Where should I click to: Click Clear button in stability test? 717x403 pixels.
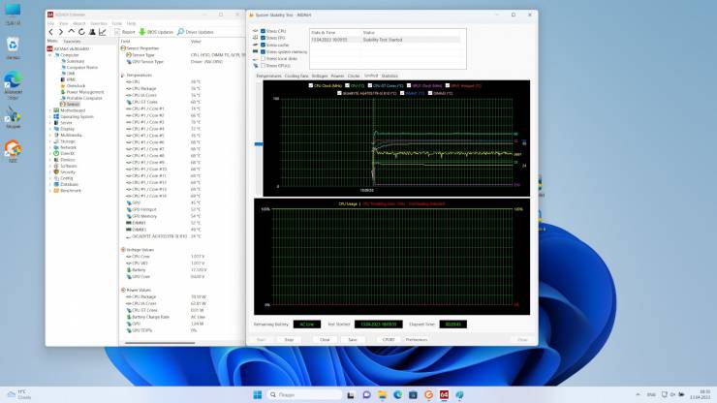coord(325,340)
